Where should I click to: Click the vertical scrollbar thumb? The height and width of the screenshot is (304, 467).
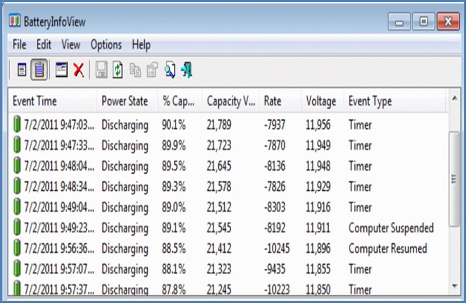455,179
